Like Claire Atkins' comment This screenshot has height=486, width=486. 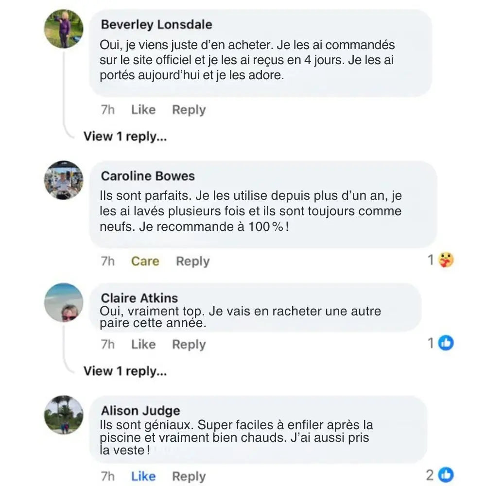click(x=143, y=345)
